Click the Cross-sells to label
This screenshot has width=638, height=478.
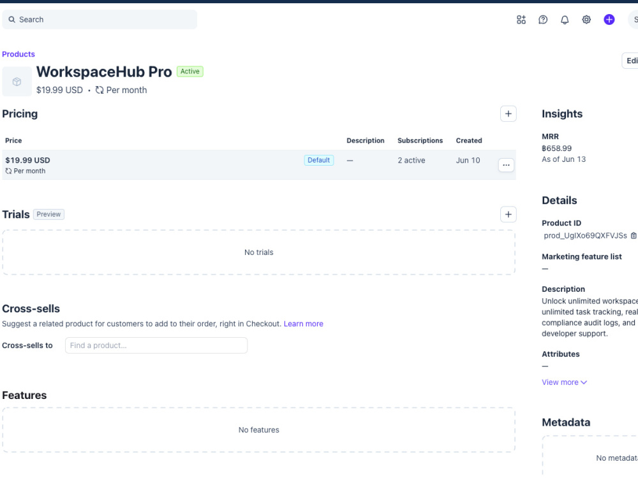point(27,345)
